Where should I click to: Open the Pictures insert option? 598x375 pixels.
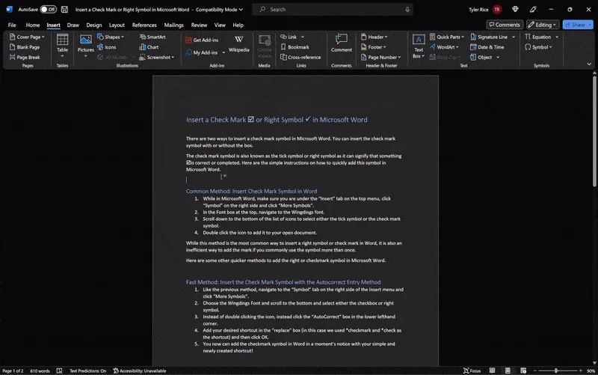[x=85, y=43]
